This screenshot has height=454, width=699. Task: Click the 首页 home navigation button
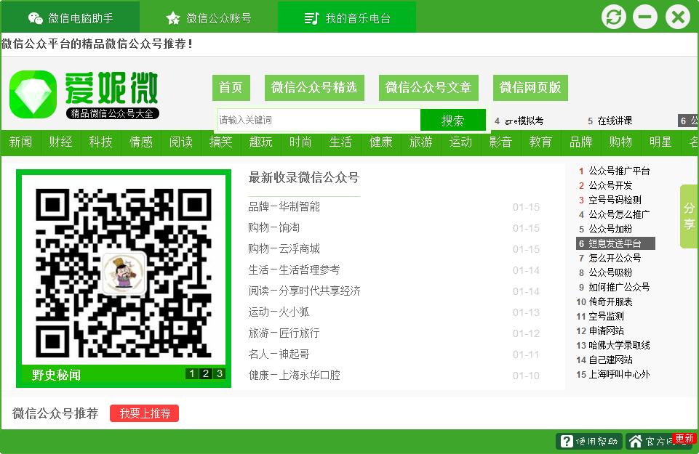pyautogui.click(x=231, y=88)
